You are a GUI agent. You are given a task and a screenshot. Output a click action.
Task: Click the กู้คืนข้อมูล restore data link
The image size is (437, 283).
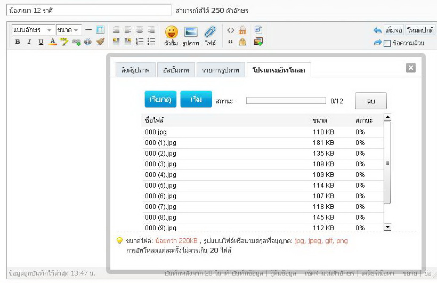pos(283,273)
